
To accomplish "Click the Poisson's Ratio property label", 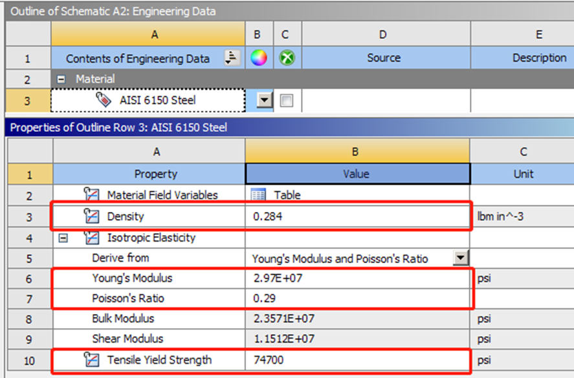I will 127,298.
